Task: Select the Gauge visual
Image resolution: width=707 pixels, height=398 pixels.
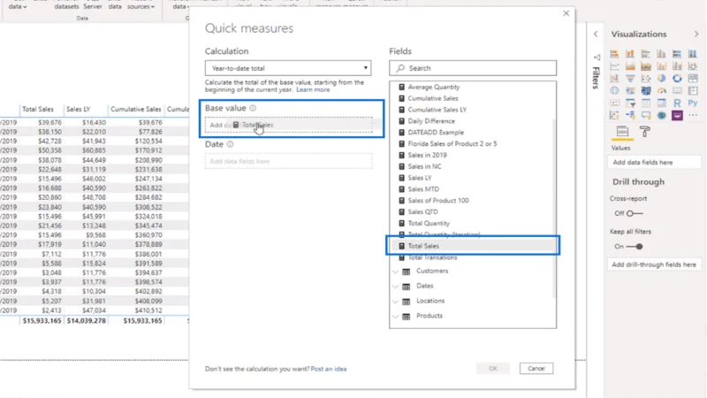Action: tap(661, 90)
